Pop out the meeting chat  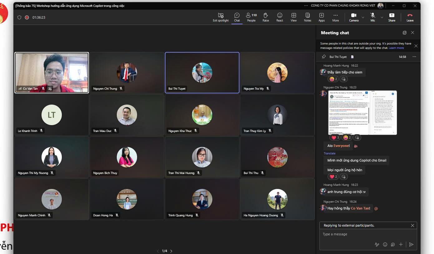(405, 33)
